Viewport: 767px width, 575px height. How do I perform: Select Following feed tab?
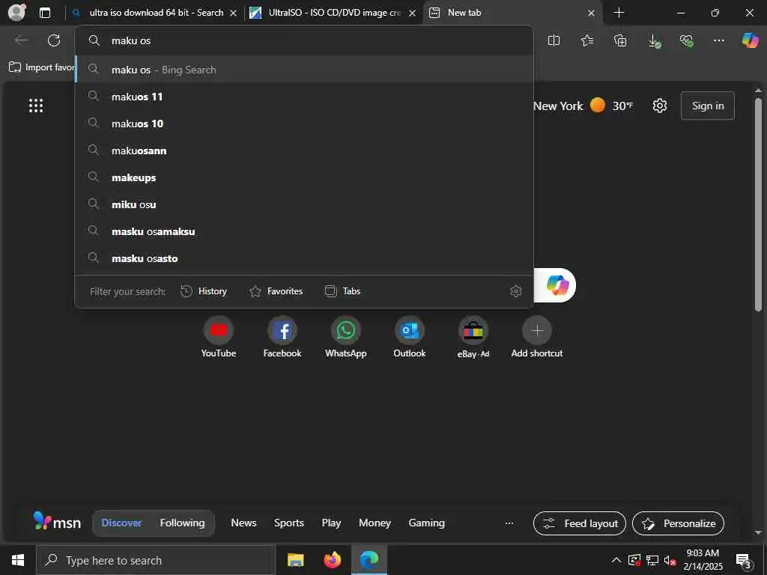[x=182, y=523]
